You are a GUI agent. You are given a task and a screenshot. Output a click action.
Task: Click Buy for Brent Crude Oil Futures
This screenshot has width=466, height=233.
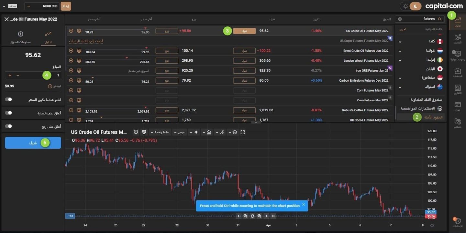click(244, 51)
